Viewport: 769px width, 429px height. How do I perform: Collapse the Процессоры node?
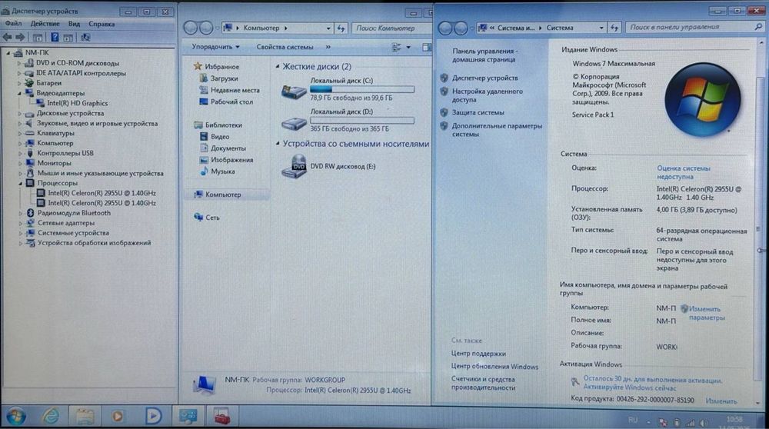click(20, 184)
